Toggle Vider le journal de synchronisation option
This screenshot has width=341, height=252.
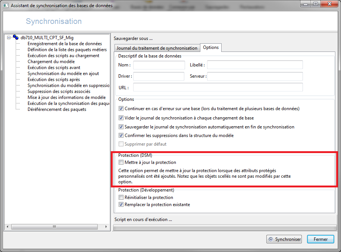pyautogui.click(x=121, y=118)
